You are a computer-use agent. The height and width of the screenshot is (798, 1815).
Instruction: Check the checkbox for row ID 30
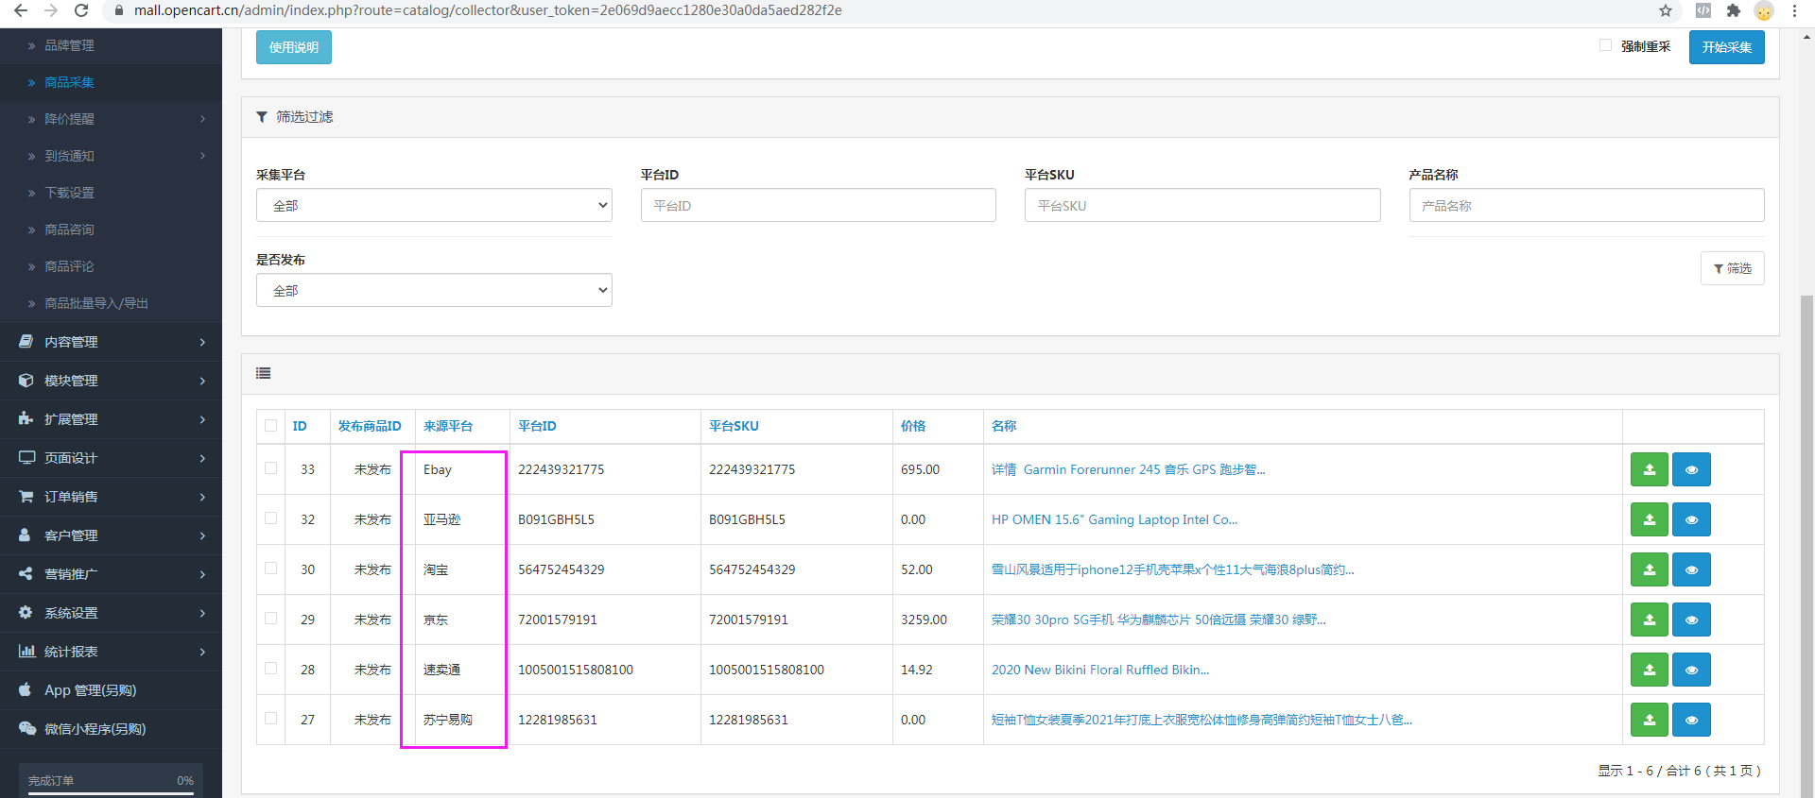271,569
